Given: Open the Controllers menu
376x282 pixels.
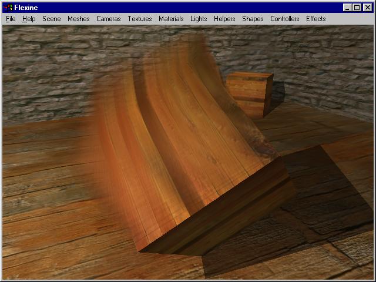Looking at the screenshot, I should [x=284, y=19].
